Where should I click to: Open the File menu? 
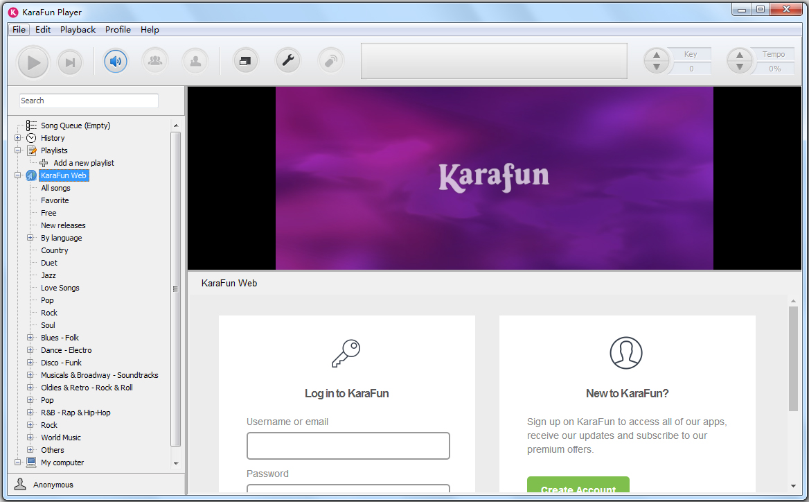click(19, 29)
